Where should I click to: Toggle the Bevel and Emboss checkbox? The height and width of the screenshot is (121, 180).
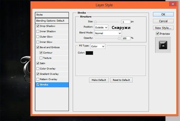[x=38, y=47]
